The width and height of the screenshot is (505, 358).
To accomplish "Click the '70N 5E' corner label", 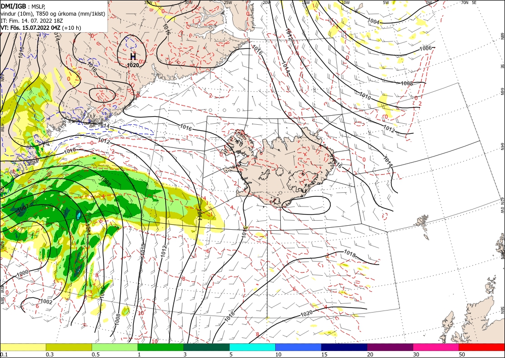I will pyautogui.click(x=469, y=3).
